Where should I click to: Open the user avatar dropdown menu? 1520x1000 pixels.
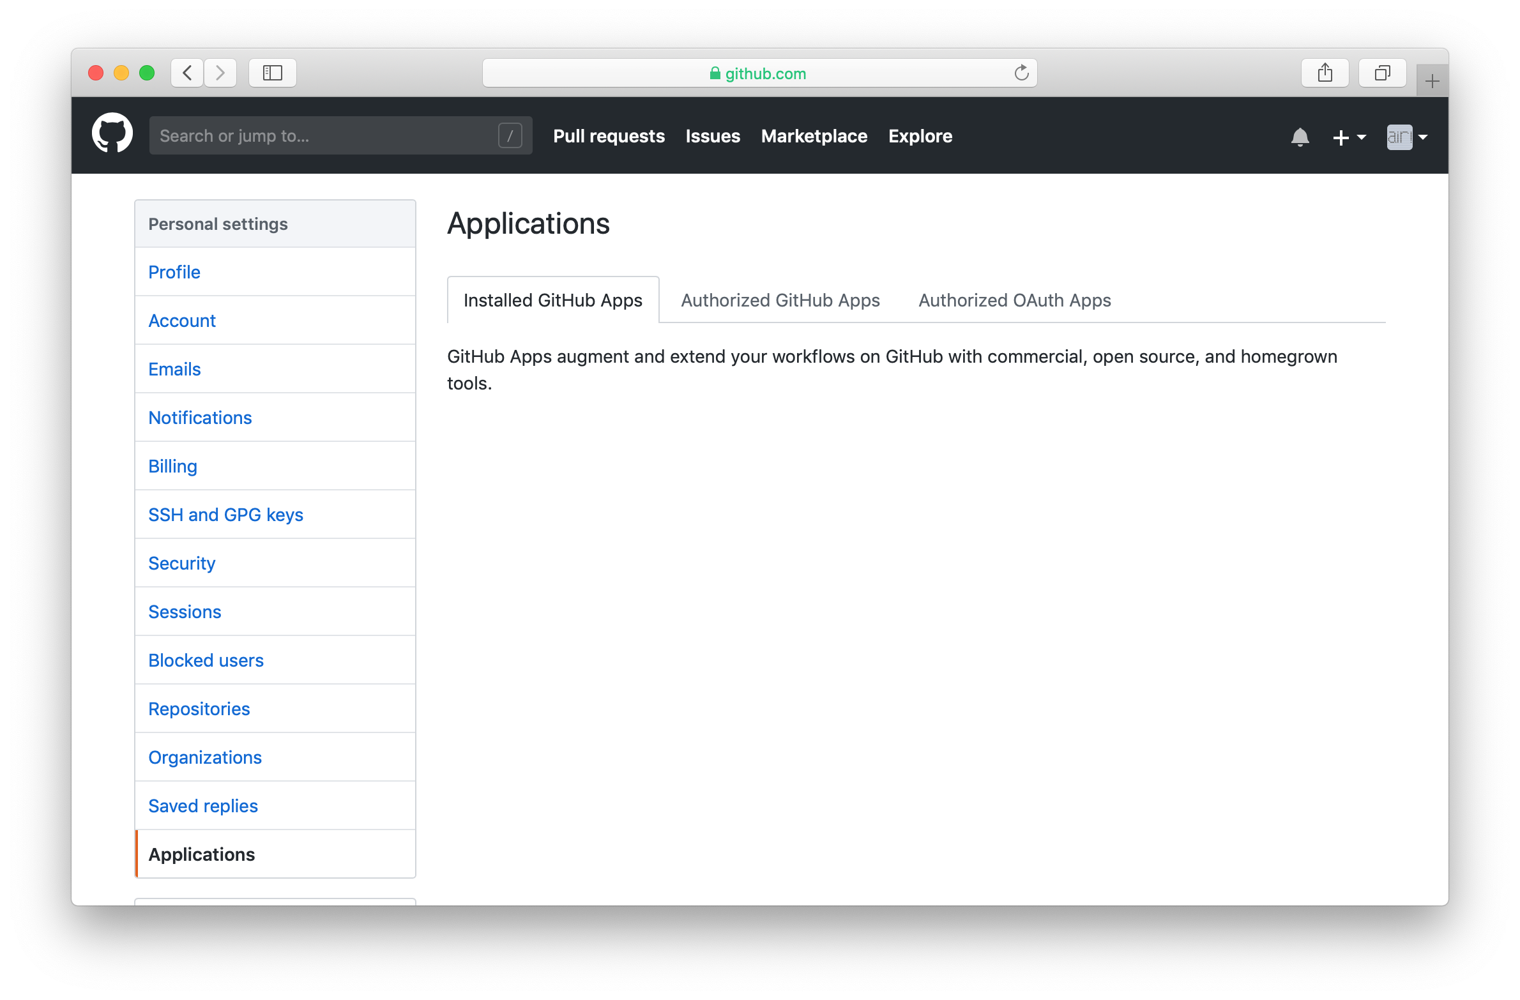tap(1407, 137)
